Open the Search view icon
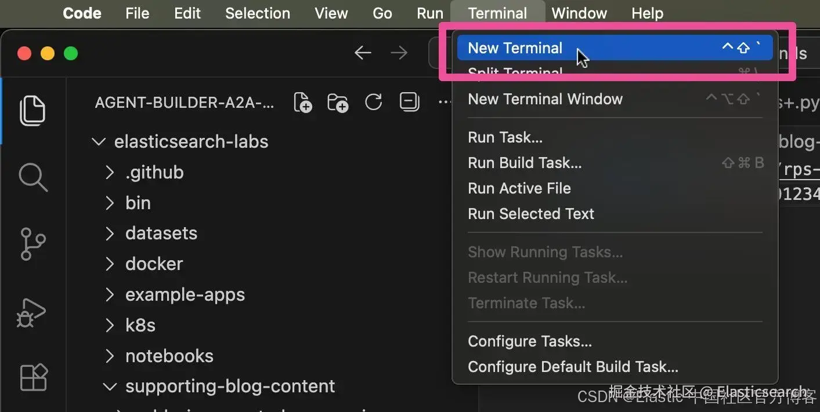The width and height of the screenshot is (820, 412). pyautogui.click(x=32, y=177)
